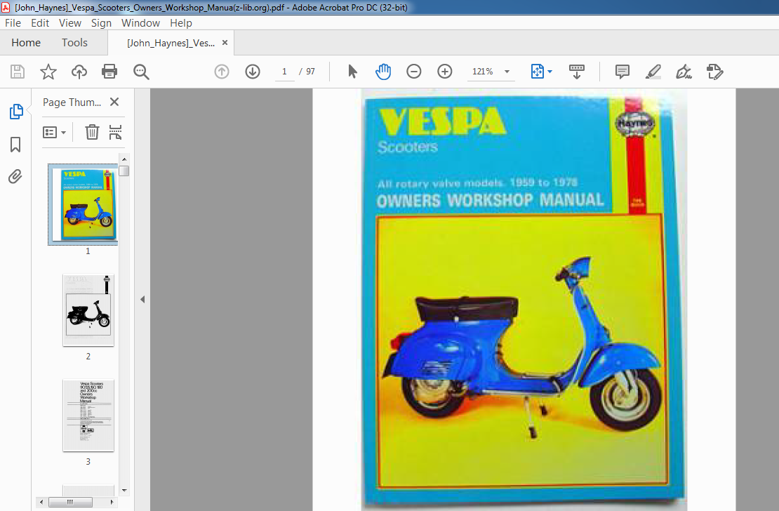Click the thumbnail panel horizontal scrollbar thumb
Screen dimensions: 779x511
pos(70,502)
